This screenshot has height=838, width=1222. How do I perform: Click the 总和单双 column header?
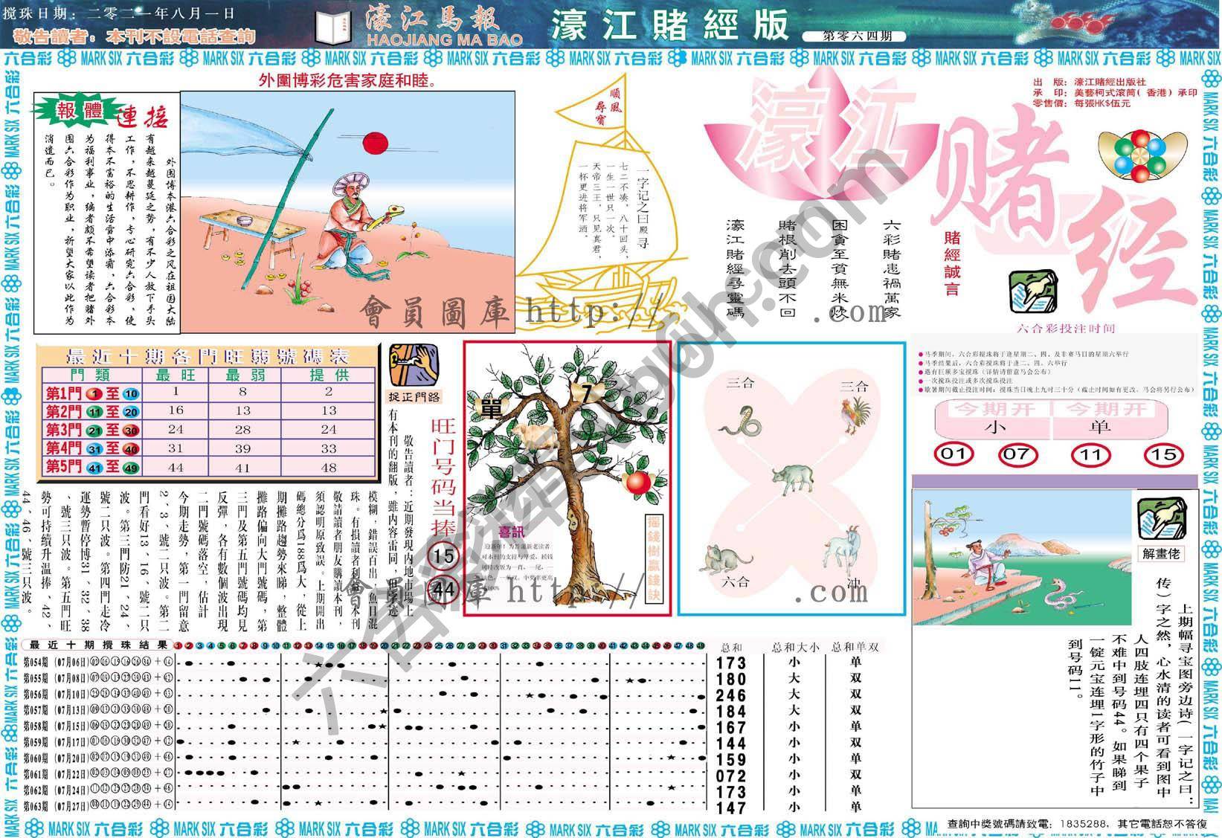tap(855, 647)
